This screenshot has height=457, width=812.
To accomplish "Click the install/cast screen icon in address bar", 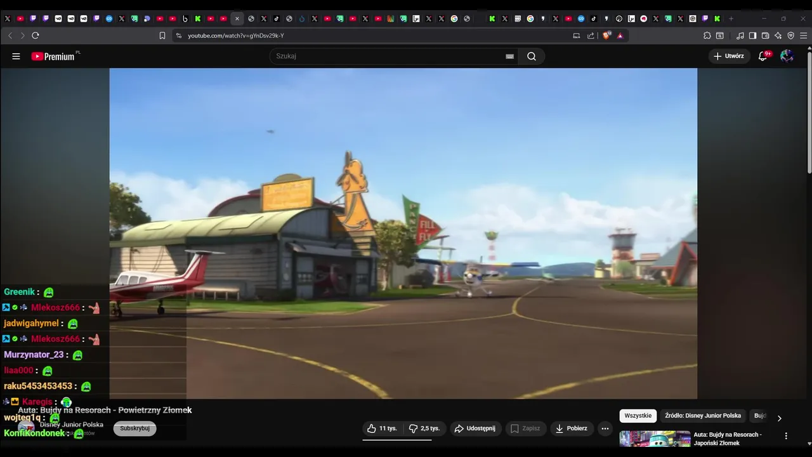I will click(577, 36).
